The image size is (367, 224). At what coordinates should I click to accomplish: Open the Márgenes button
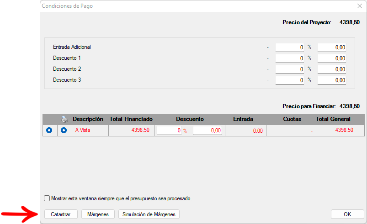[98, 214]
